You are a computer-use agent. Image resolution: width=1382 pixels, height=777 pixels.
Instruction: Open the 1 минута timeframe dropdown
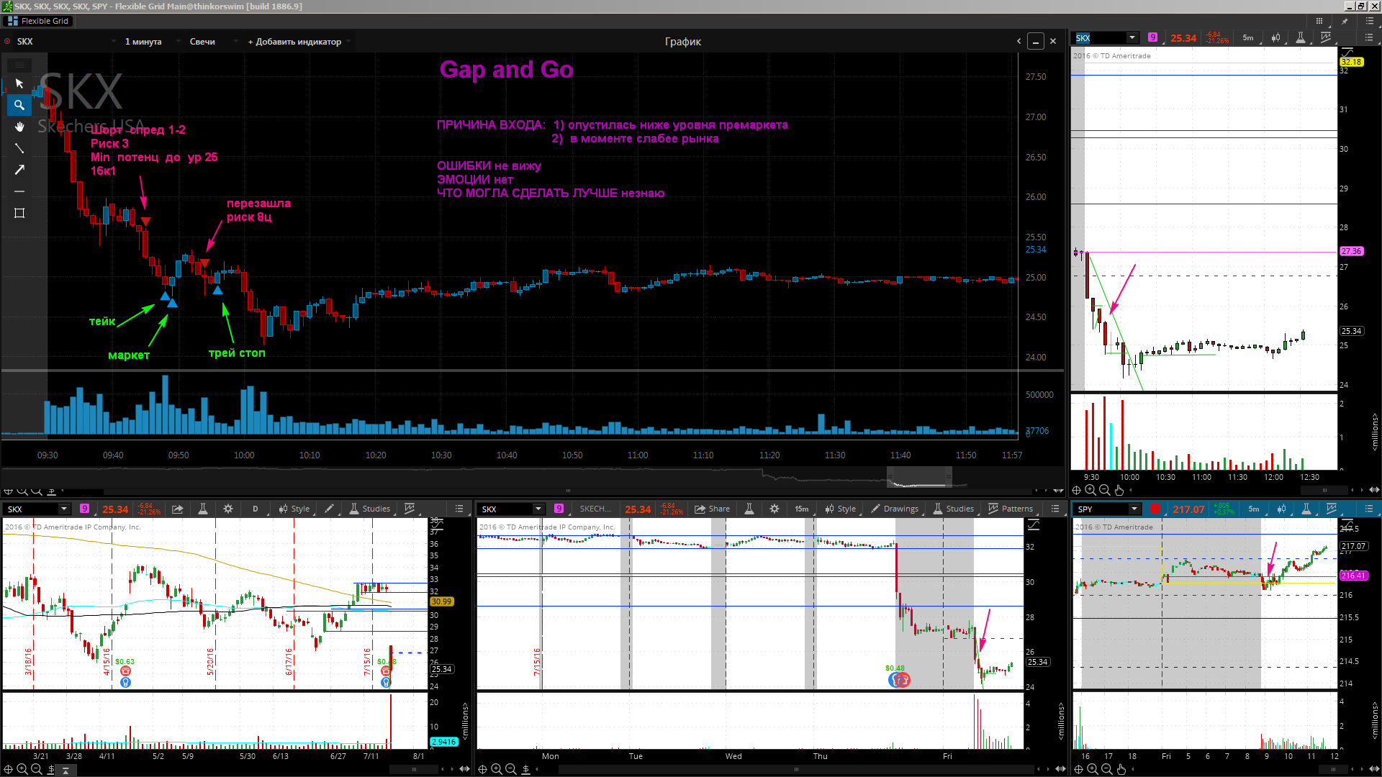143,42
